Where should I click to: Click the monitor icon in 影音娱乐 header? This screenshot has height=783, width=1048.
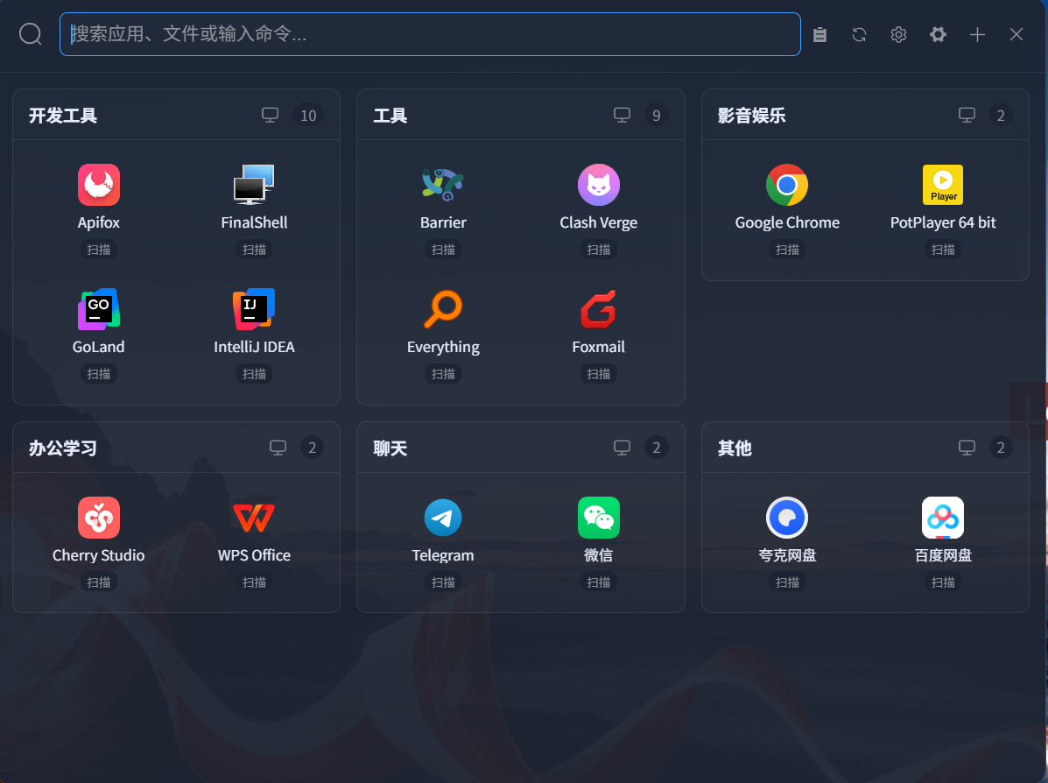coord(967,115)
